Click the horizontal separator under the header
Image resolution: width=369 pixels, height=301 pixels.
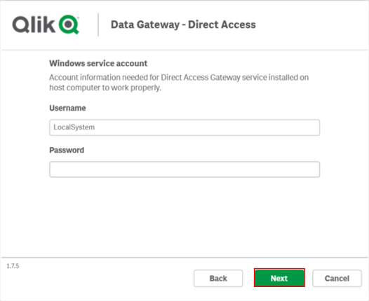(x=184, y=50)
